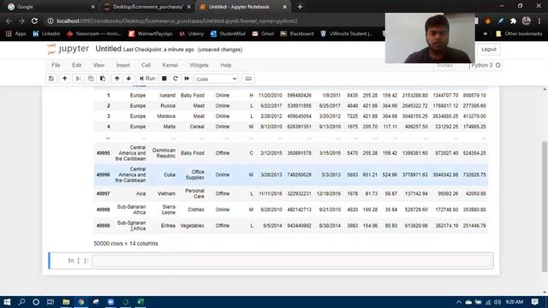The height and width of the screenshot is (308, 548).
Task: Click the page vertical scrollbar
Action: pyautogui.click(x=545, y=206)
